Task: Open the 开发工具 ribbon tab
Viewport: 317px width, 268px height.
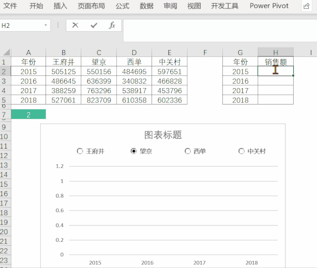Action: pos(224,6)
